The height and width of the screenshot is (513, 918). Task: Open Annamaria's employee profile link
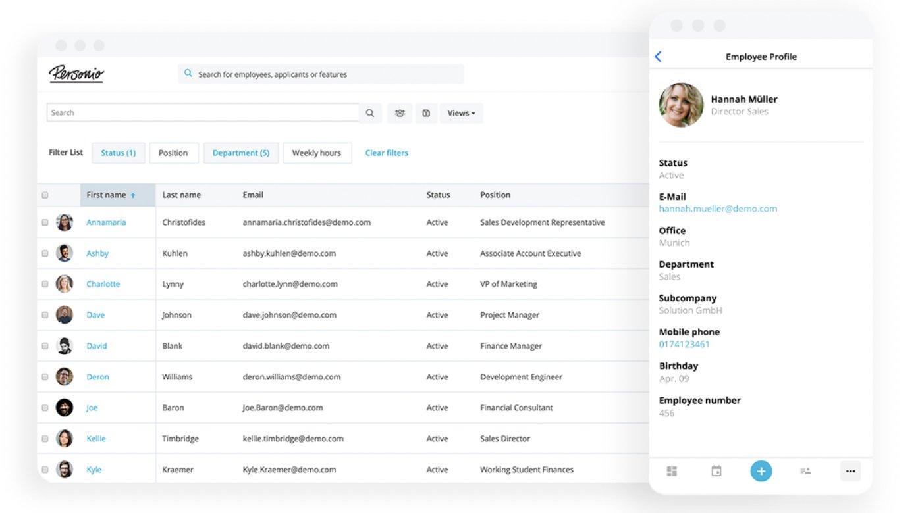point(106,222)
